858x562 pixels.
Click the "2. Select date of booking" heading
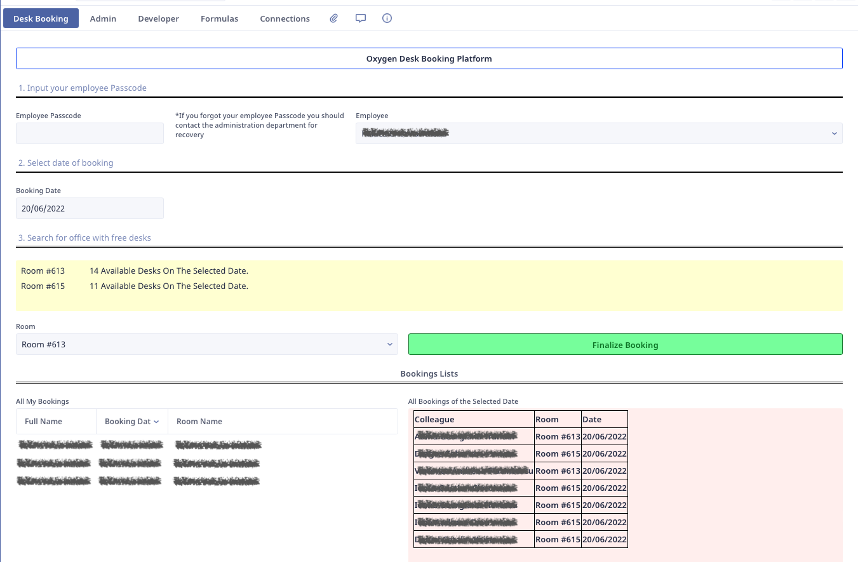pyautogui.click(x=66, y=163)
